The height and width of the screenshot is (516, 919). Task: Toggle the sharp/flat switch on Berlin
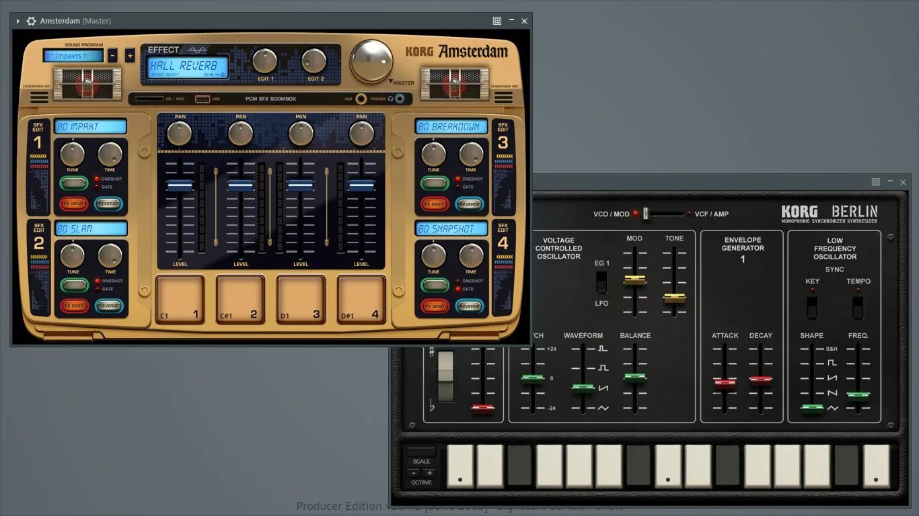click(x=445, y=376)
